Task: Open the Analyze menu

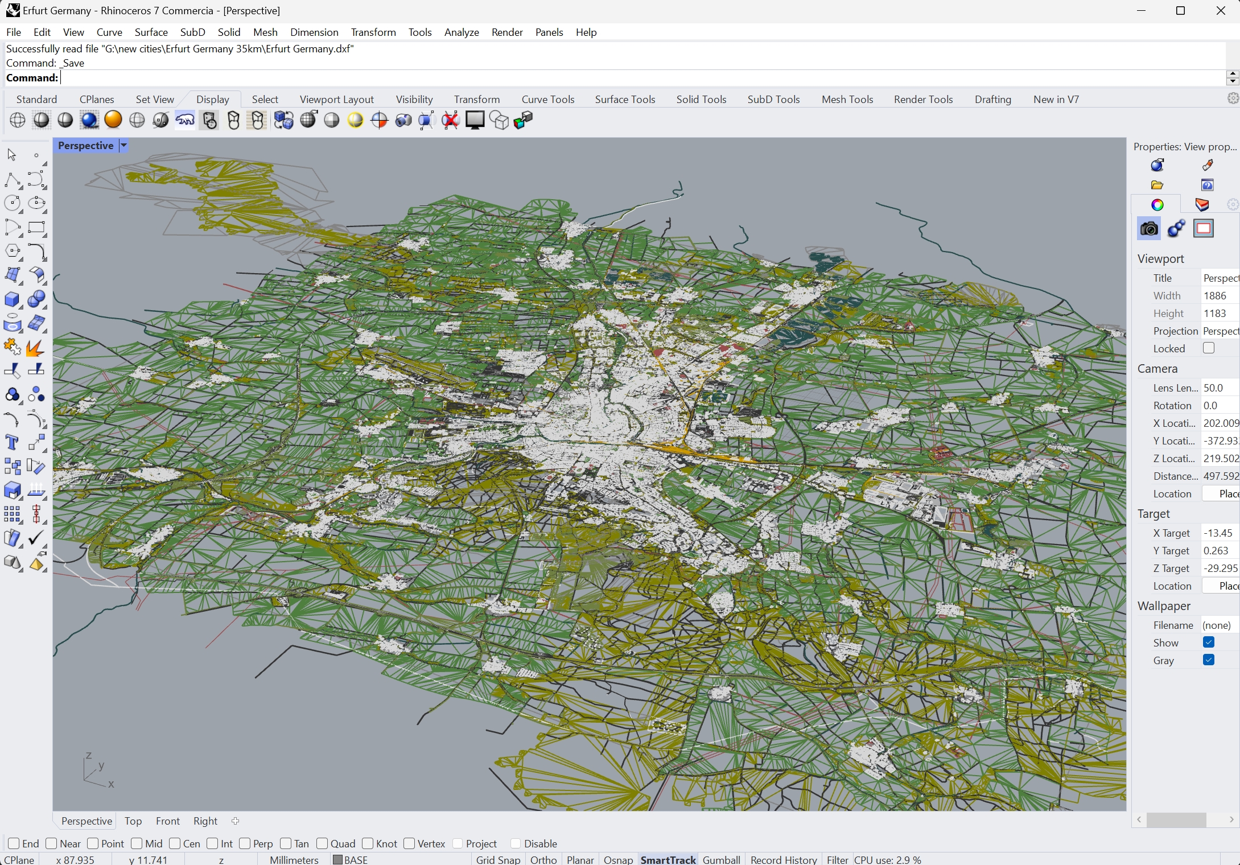Action: [x=461, y=32]
